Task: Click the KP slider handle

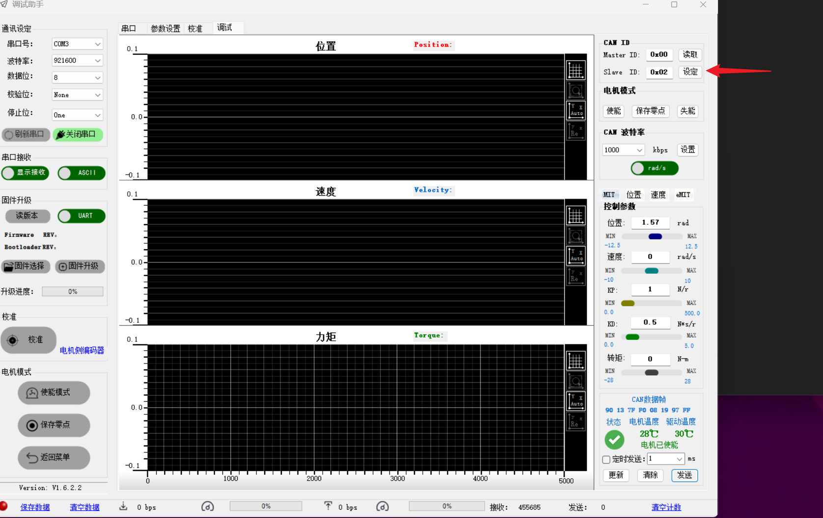Action: [x=628, y=303]
